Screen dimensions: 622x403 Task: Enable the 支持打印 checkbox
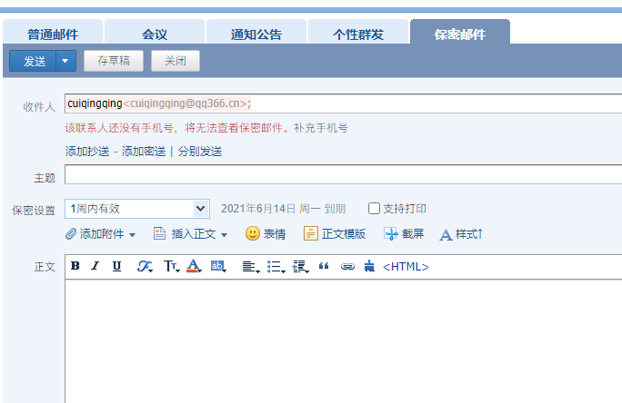pyautogui.click(x=374, y=209)
